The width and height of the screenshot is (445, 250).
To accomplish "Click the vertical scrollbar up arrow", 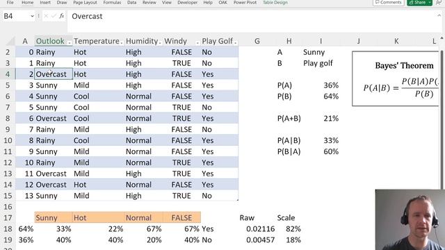I will coord(442,38).
